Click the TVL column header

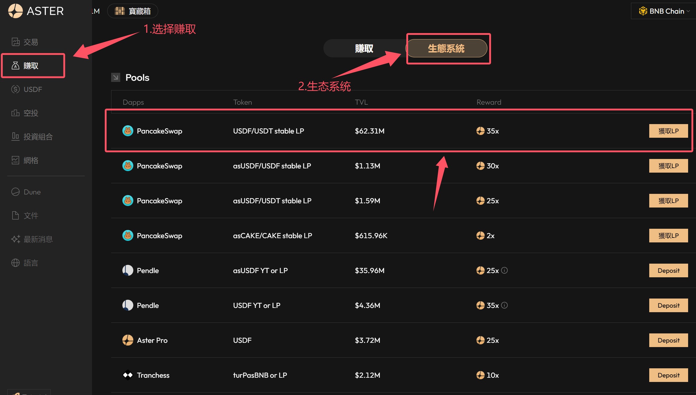click(x=361, y=102)
